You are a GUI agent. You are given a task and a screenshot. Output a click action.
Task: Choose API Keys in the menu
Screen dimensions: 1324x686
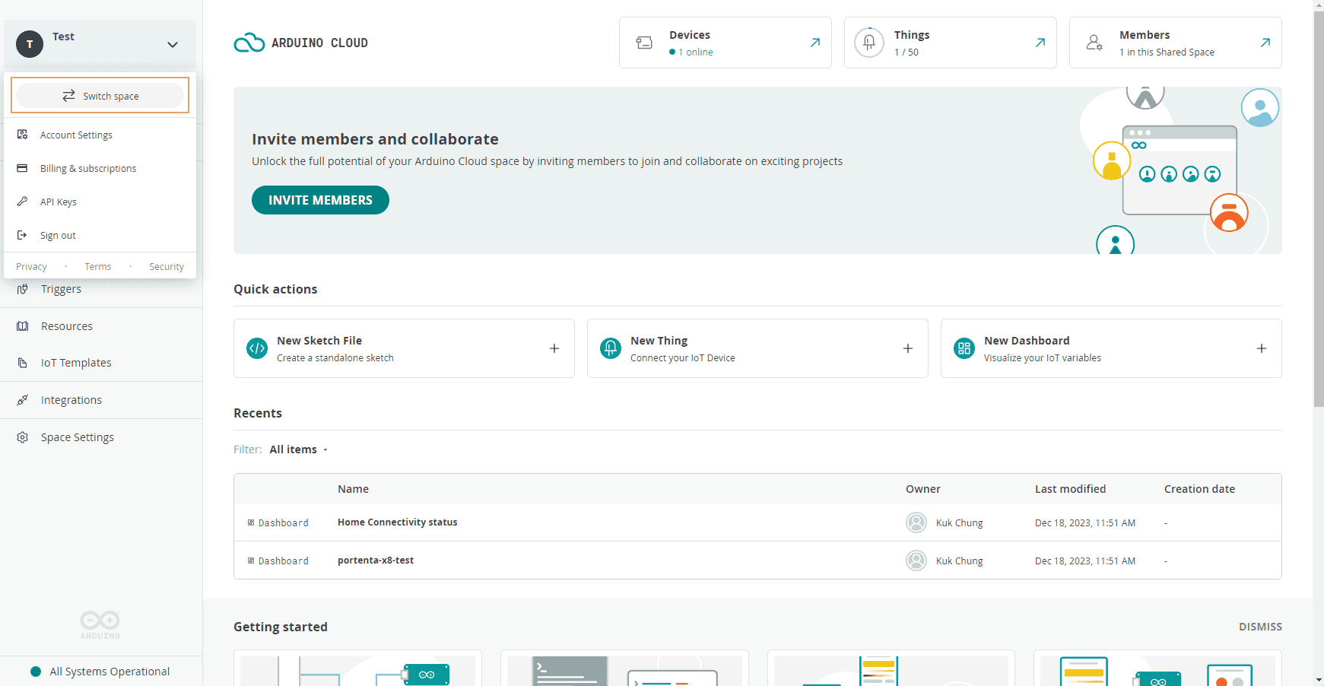59,202
